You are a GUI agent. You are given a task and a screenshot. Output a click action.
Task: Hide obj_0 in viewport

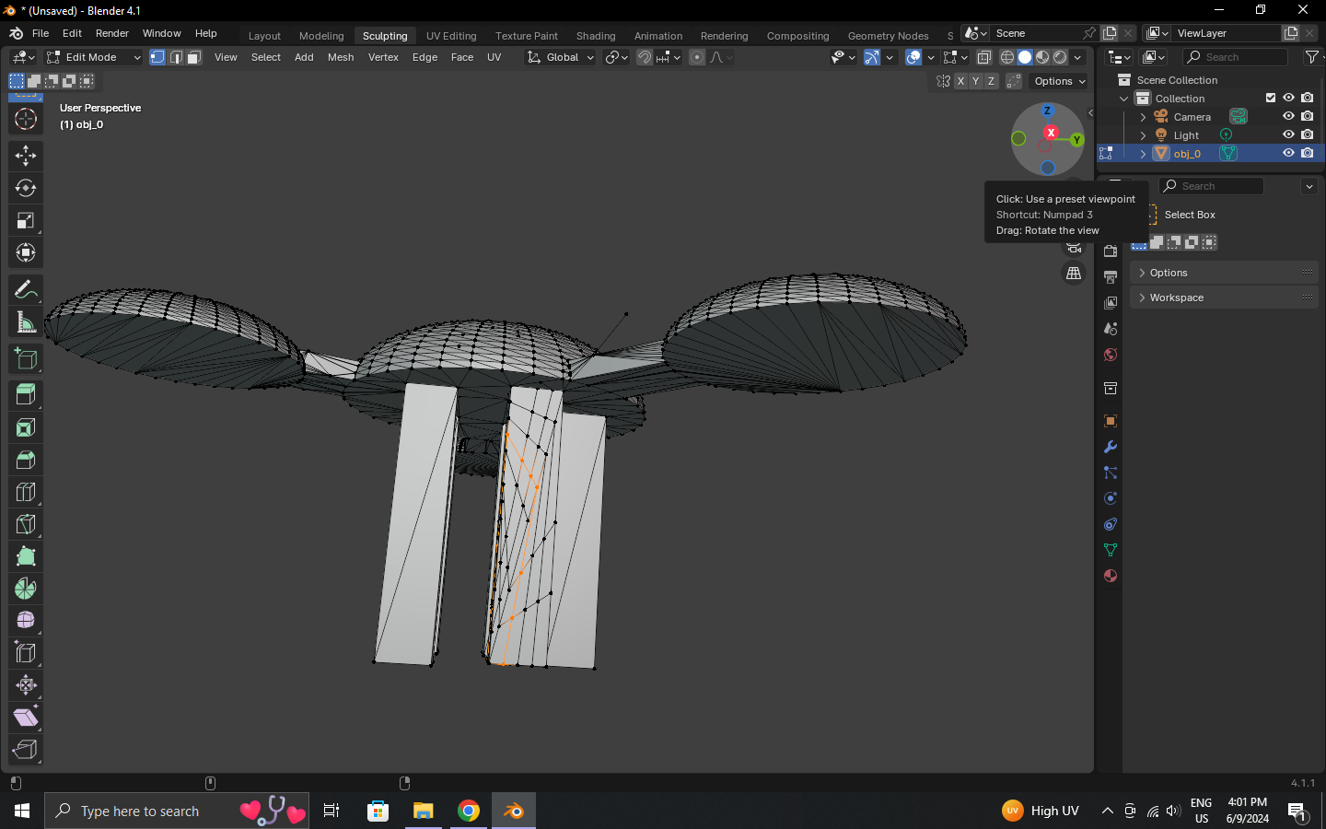[x=1288, y=153]
